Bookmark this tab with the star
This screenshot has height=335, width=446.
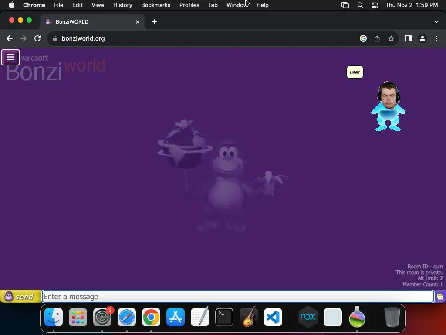[x=391, y=38]
